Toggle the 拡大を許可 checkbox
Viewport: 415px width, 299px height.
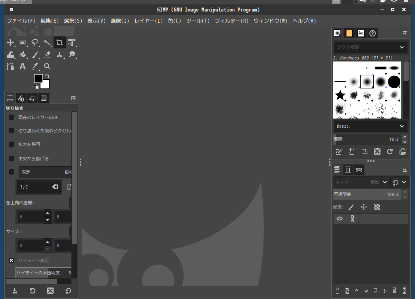tap(12, 144)
